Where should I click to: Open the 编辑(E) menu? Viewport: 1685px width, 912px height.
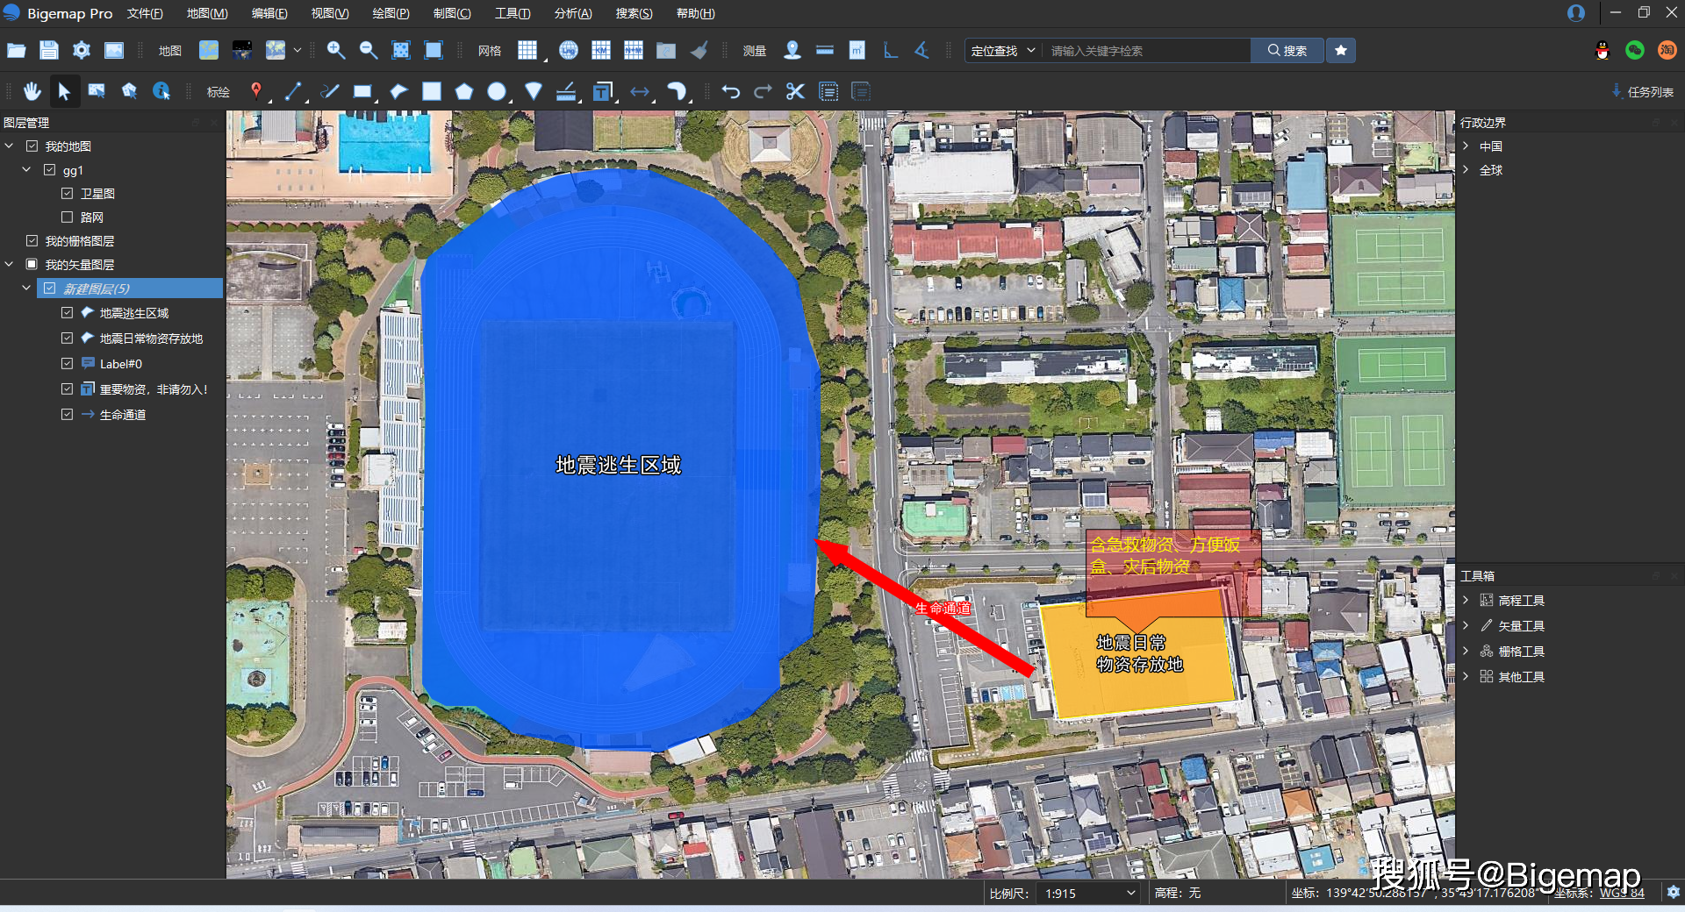pos(269,13)
